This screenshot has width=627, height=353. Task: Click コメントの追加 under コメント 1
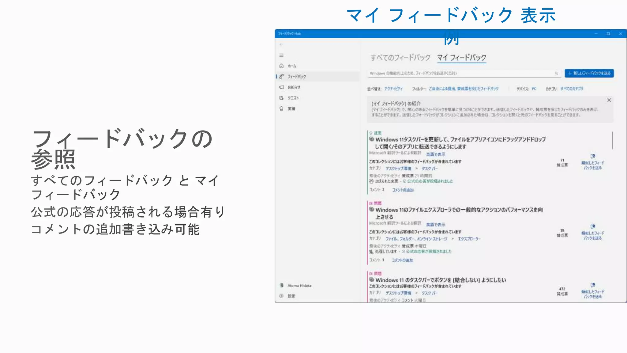[x=403, y=260]
